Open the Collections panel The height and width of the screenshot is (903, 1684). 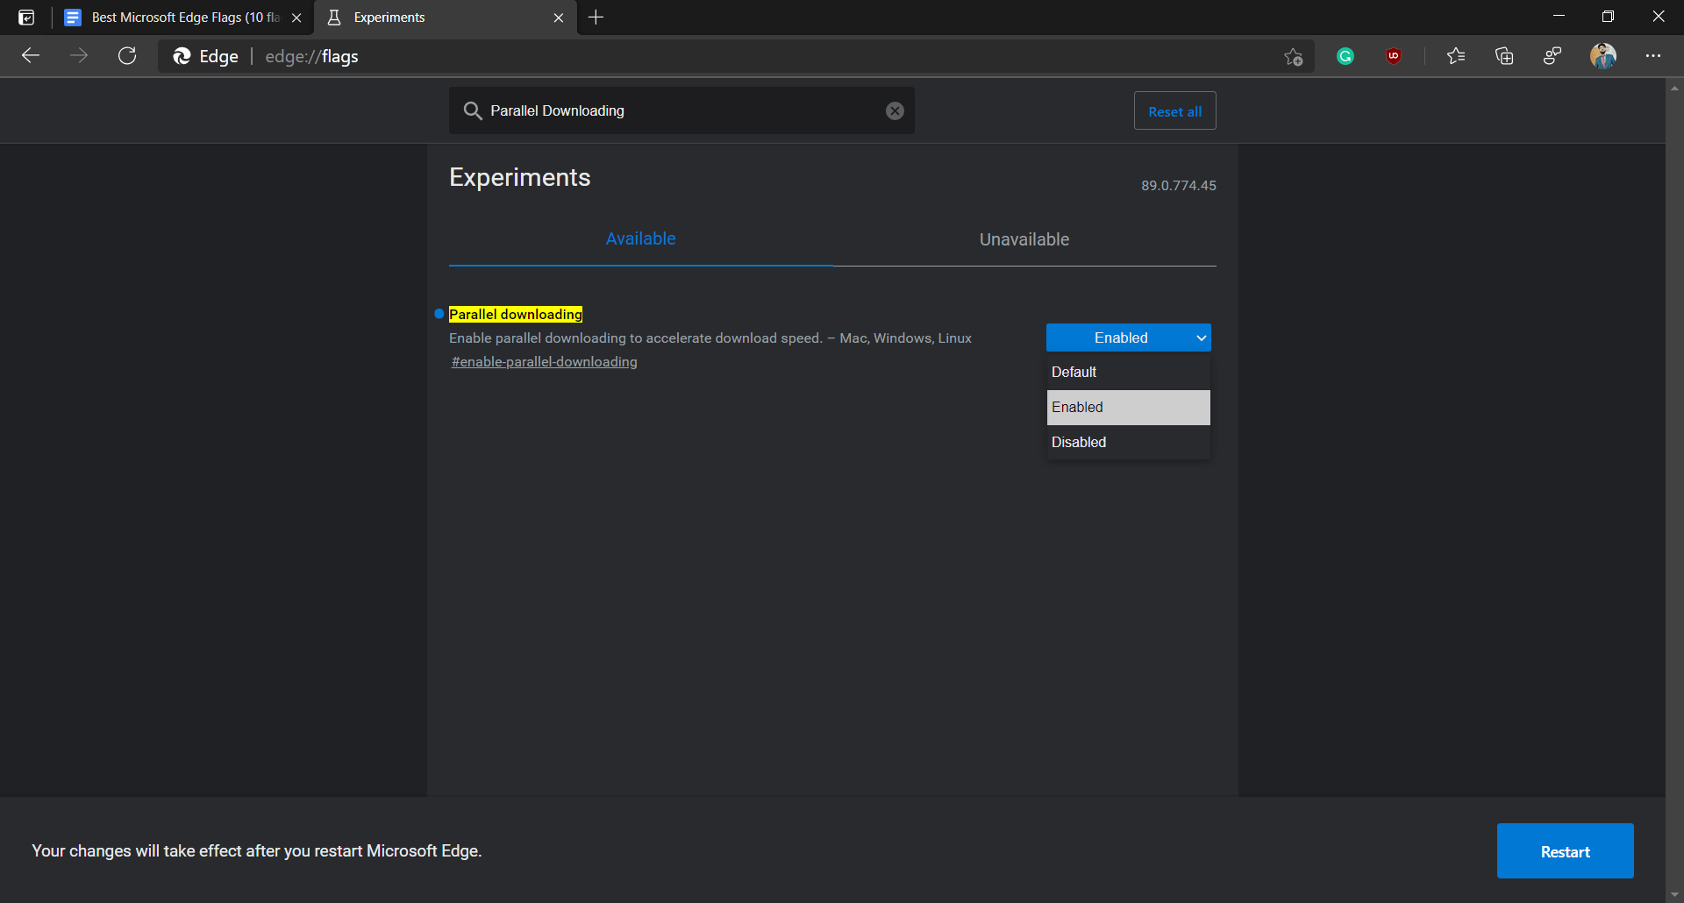coord(1504,55)
